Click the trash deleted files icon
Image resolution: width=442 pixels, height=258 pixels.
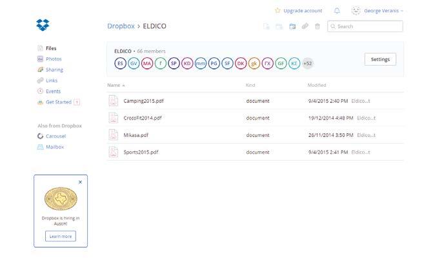[x=317, y=26]
